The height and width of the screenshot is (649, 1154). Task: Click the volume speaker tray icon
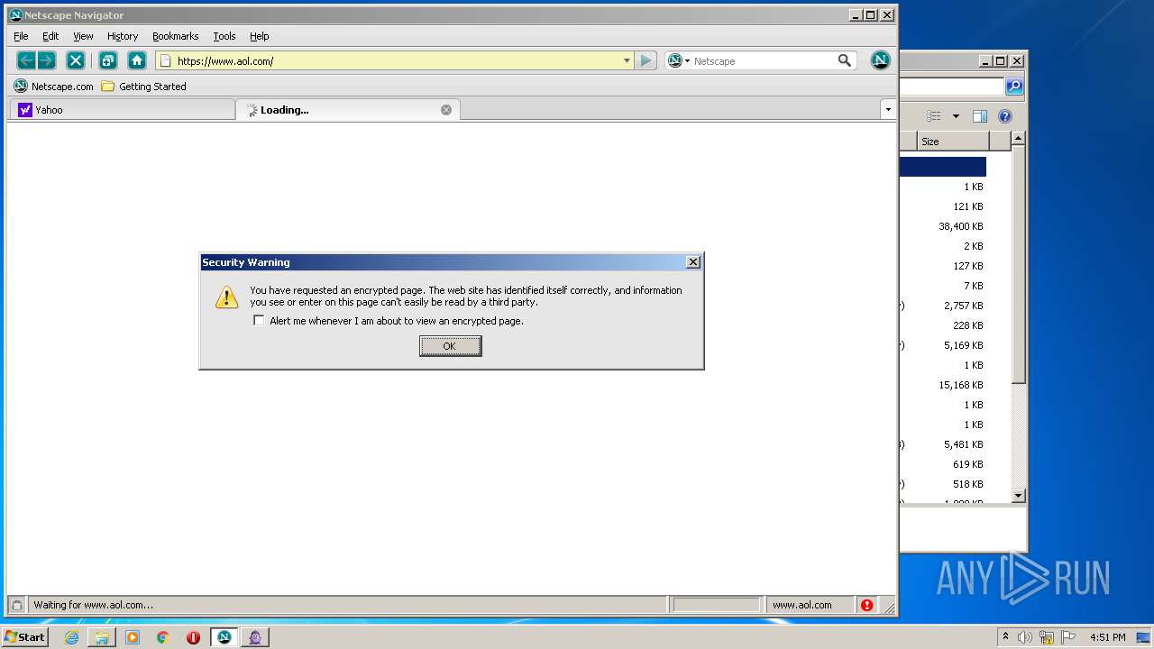pyautogui.click(x=1025, y=637)
